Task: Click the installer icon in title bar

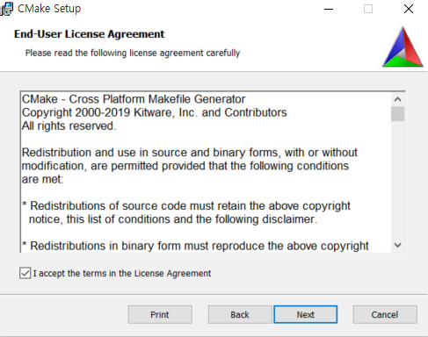Action: pos(6,9)
